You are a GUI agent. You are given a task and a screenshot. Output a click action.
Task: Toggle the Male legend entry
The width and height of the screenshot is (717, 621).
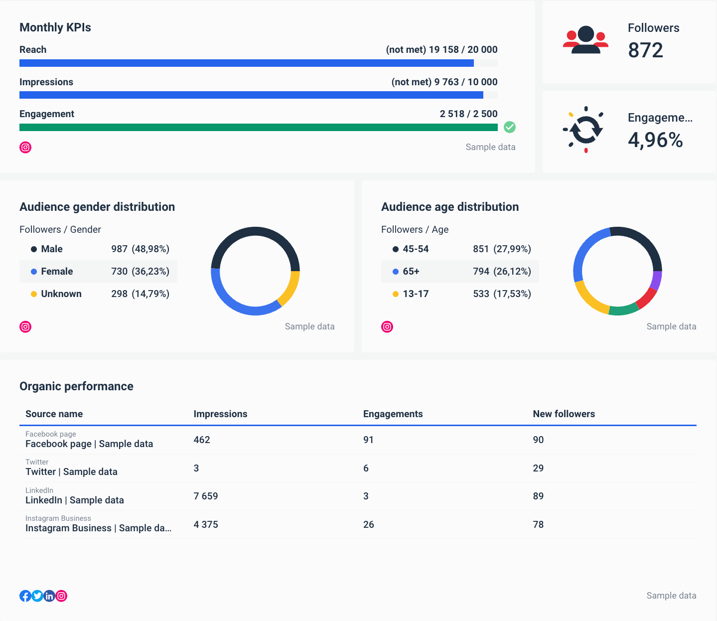click(52, 249)
